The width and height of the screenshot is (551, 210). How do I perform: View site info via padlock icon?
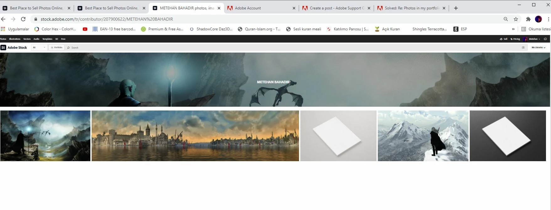pos(36,19)
